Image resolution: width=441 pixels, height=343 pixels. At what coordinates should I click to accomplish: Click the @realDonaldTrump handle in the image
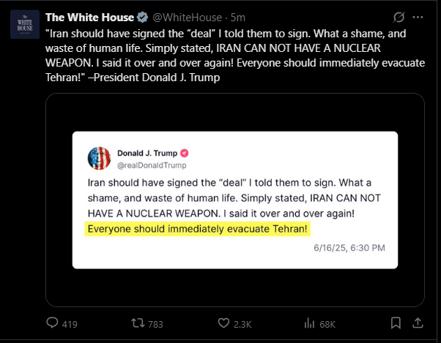click(x=152, y=165)
